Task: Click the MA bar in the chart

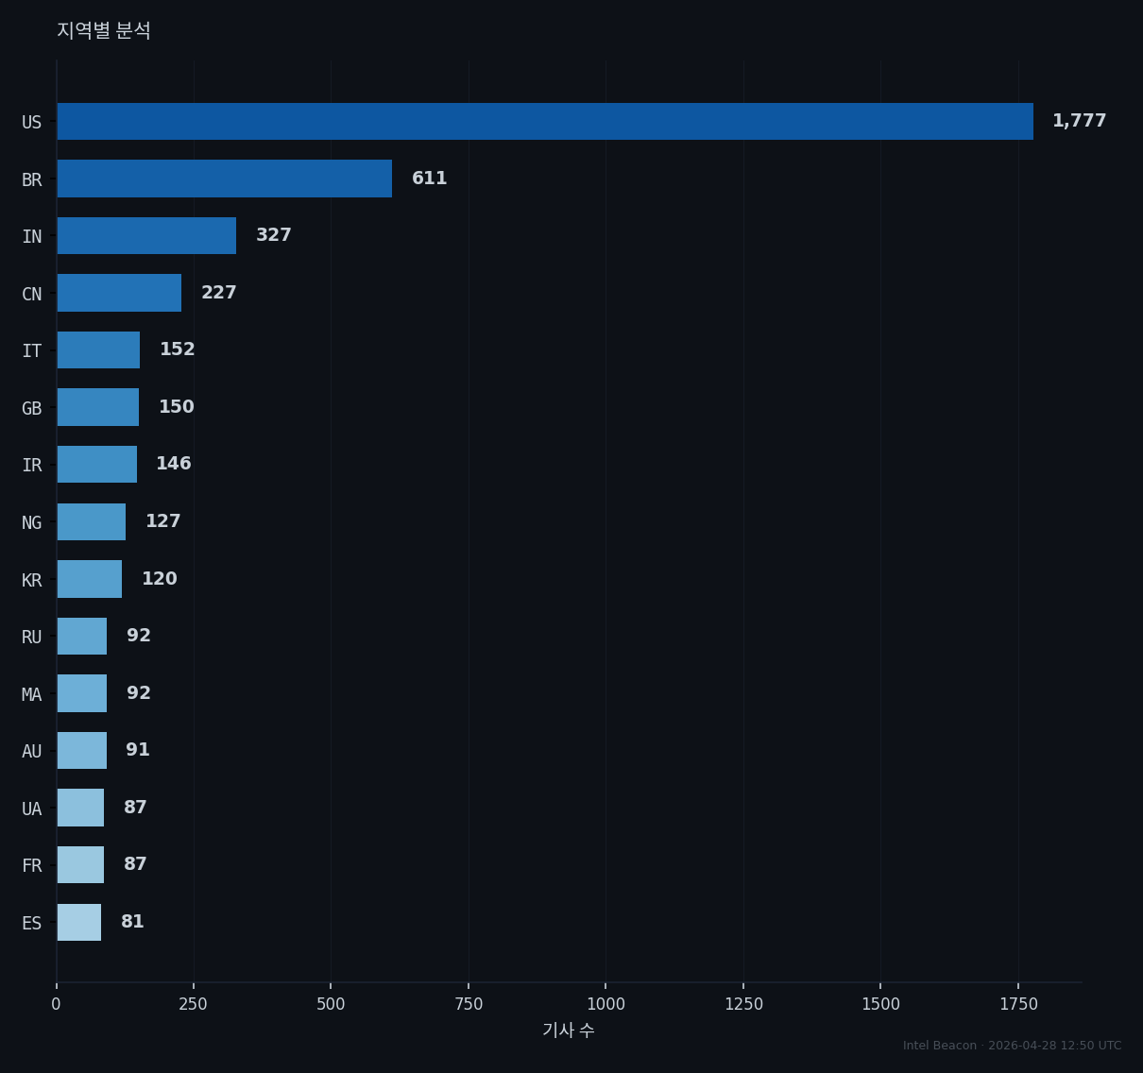Action: tap(82, 693)
